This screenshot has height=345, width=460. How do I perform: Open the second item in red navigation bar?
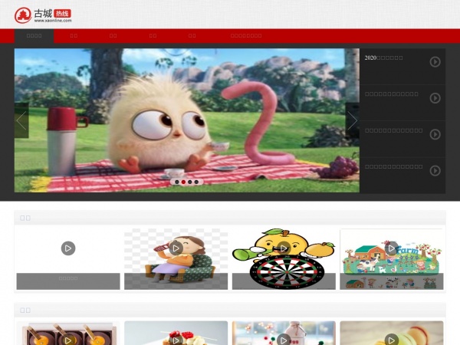74,36
